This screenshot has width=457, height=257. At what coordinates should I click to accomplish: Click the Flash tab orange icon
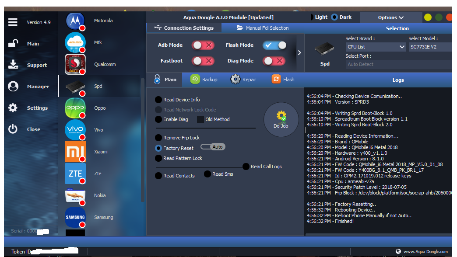pos(276,79)
